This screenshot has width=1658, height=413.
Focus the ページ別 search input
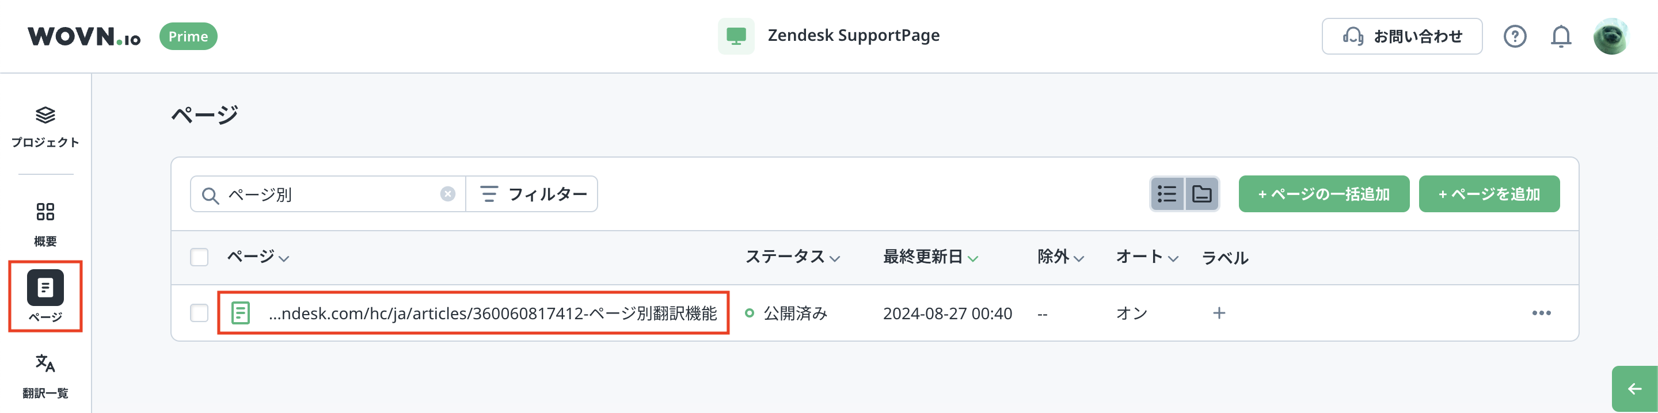[x=328, y=194]
